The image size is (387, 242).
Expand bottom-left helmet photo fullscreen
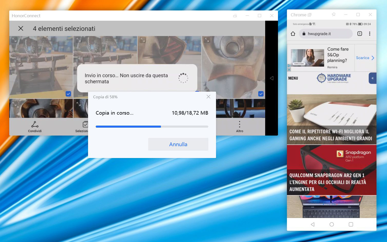[x=14, y=104]
